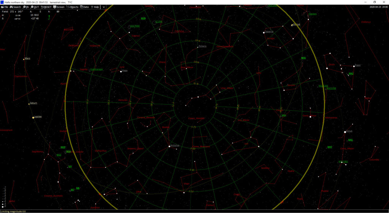Click the Corona_Australis constellation name
This screenshot has width=389, height=213.
53,196
